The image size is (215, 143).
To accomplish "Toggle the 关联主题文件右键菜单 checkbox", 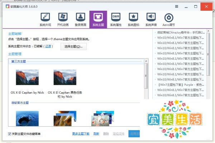I will 9,134.
